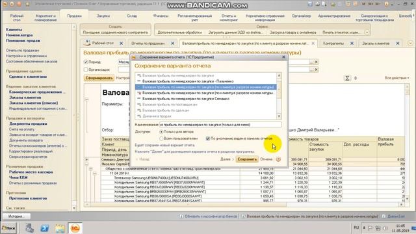Toggle По умолчанию виден в панелях отчетов checkbox
This screenshot has height=234, width=416.
click(208, 138)
